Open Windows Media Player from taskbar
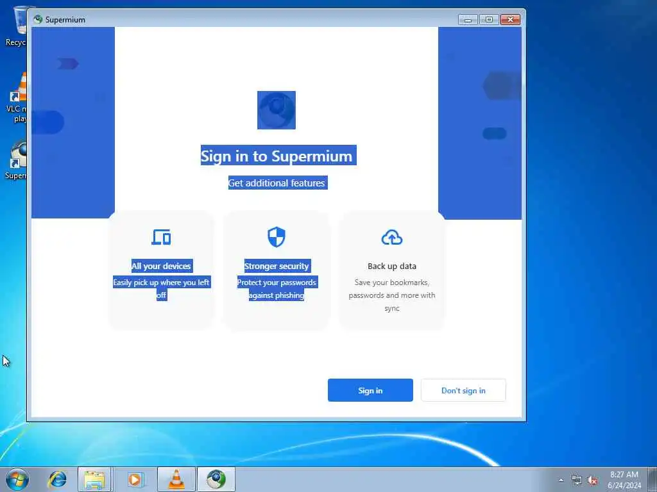The image size is (657, 492). click(x=135, y=479)
